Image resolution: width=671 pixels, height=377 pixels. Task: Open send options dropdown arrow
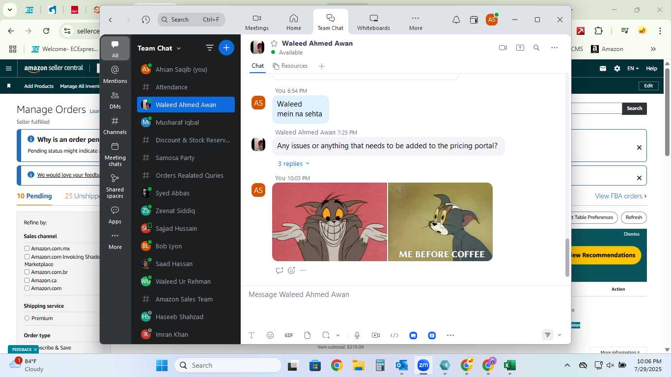click(x=559, y=335)
